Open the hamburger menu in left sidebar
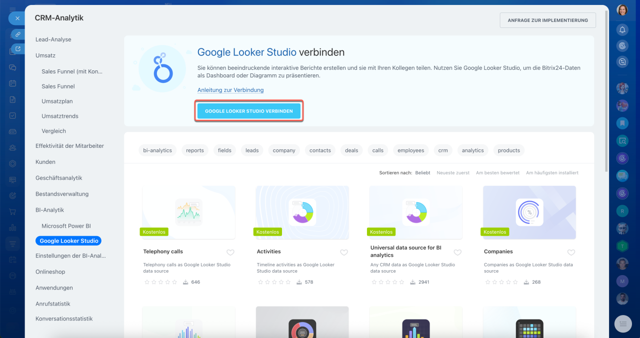Screen dimensions: 640x338 pyautogui.click(x=12, y=9)
